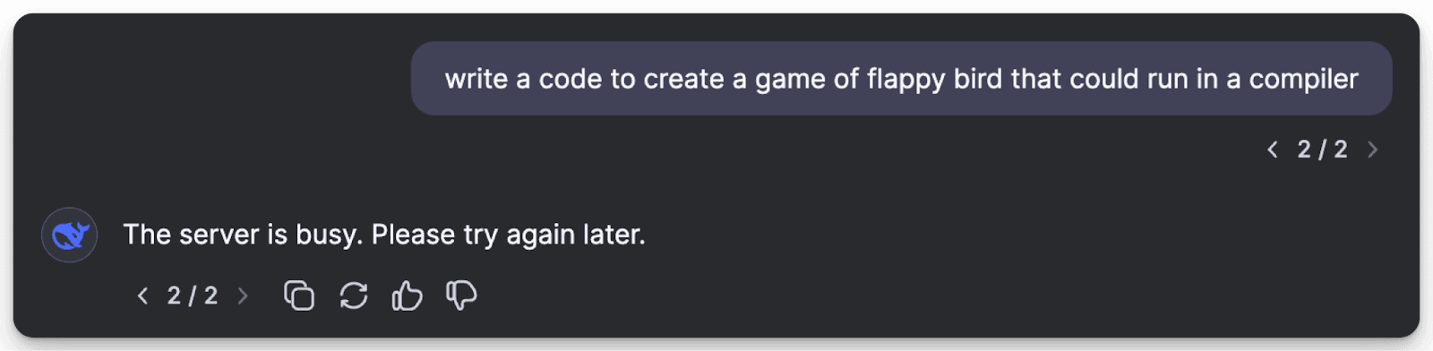Show next version of user prompt

[1372, 150]
